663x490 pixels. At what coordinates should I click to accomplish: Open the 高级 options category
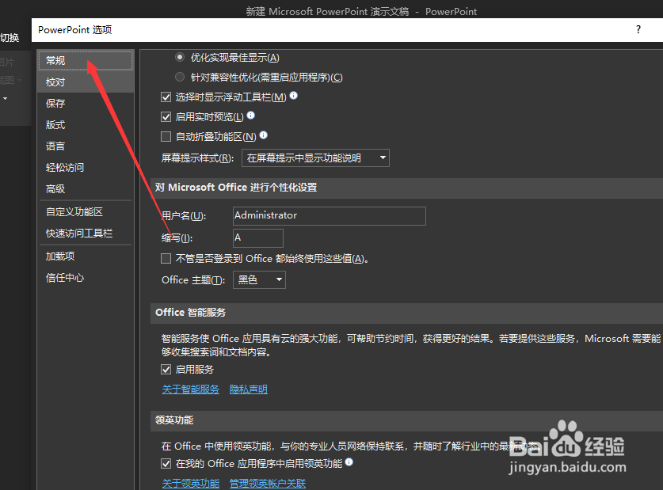[86, 189]
